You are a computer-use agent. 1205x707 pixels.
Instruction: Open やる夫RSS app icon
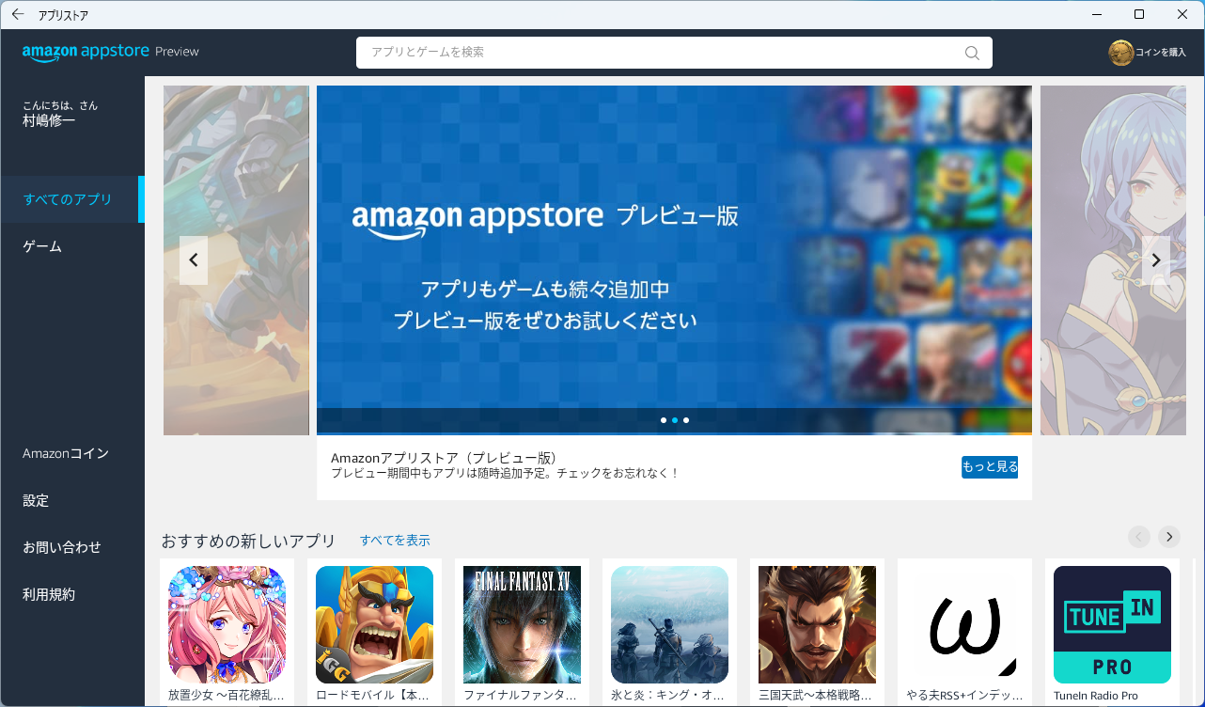964,624
